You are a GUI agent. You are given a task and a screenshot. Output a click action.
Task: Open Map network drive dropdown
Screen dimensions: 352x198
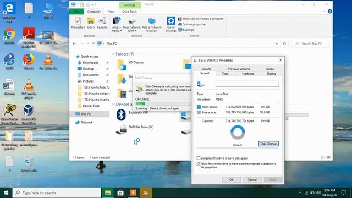[x=132, y=25]
